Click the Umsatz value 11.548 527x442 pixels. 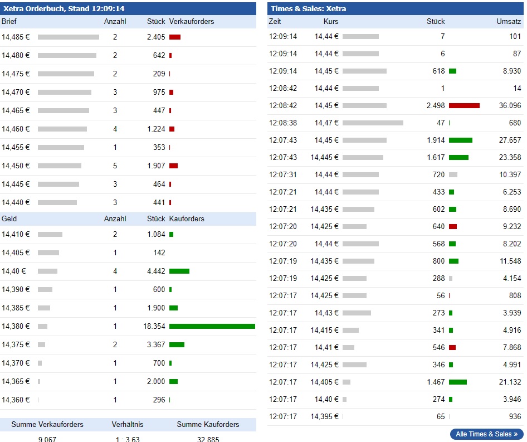510,261
